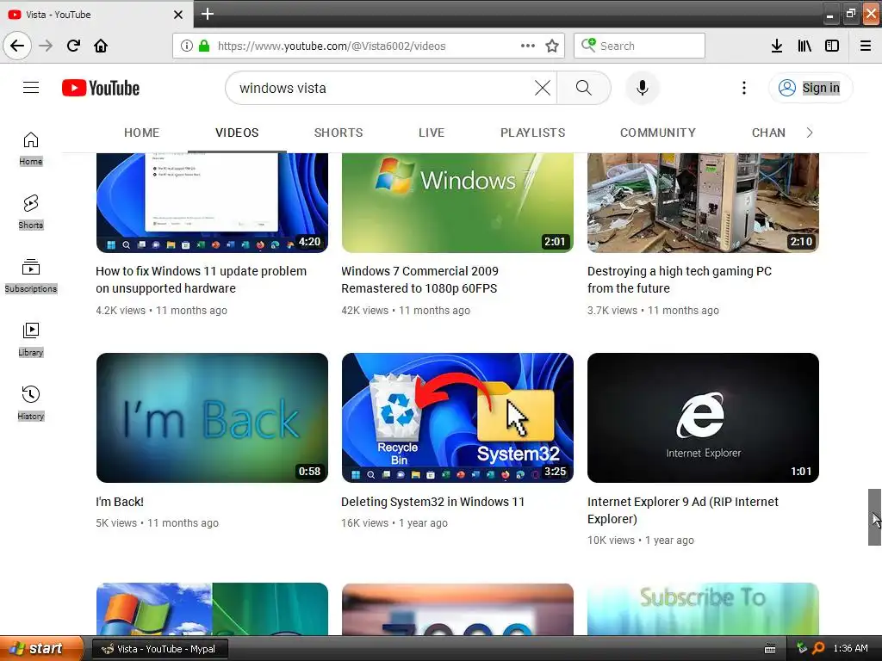The height and width of the screenshot is (661, 882).
Task: Open the browser home page icon
Action: coord(101,46)
